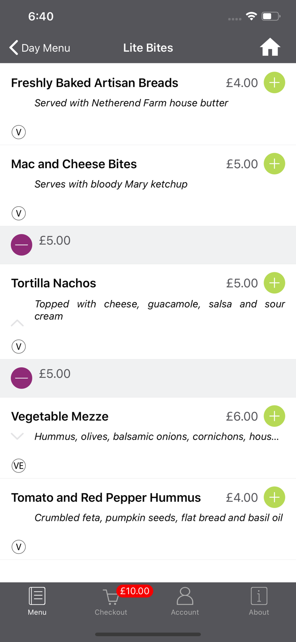296x642 pixels.
Task: Add Mac and Cheese Bites with plus
Action: pos(274,164)
